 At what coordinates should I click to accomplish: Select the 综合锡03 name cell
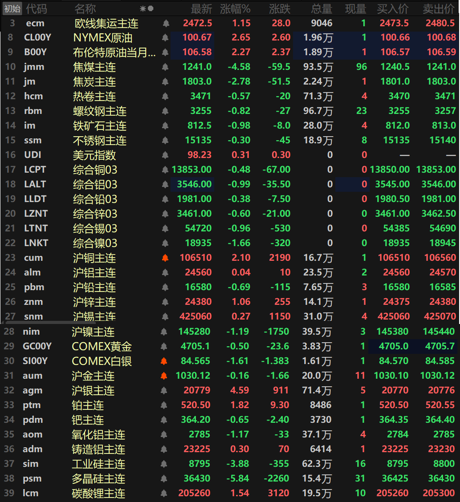[x=95, y=229]
